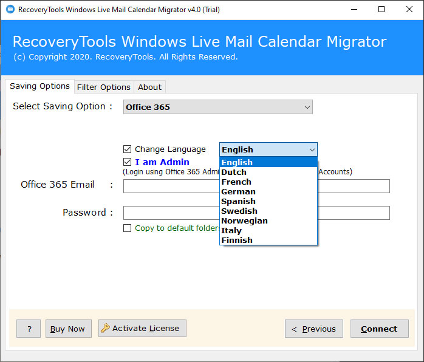Click the RecoveryTools app icon in title bar

tap(10, 10)
